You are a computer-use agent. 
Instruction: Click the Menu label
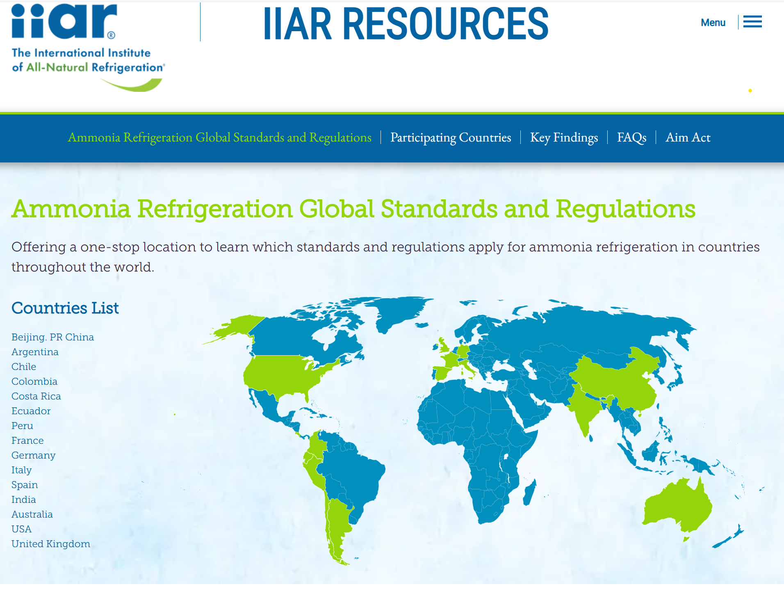pyautogui.click(x=713, y=23)
